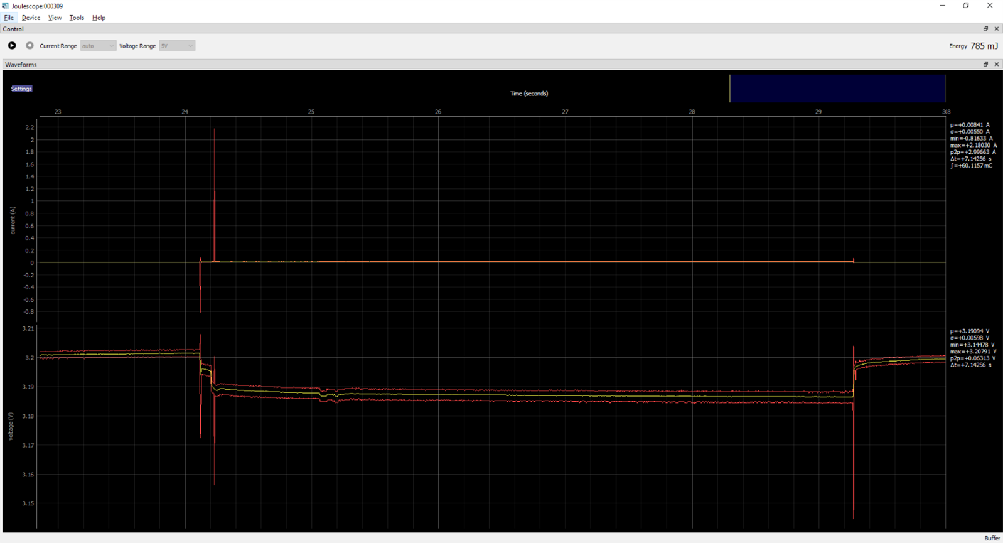Click the Joulescope app icon in title bar

point(6,6)
